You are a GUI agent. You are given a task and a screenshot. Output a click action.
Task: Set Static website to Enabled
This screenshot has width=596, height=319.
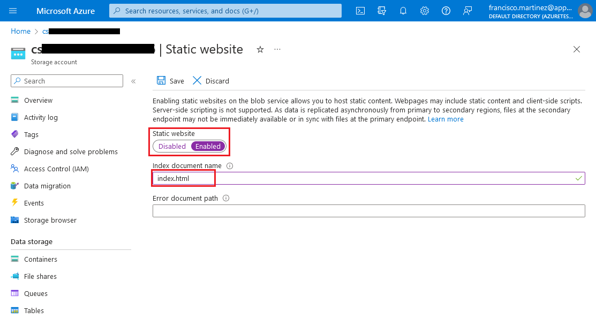click(x=208, y=146)
